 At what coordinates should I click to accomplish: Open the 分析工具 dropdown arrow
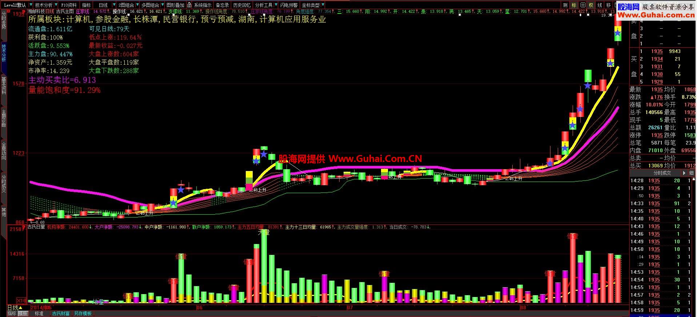(275, 5)
